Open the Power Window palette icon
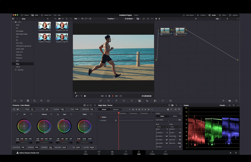Image resolution: width=251 pixels, height=162 pixels. click(x=124, y=101)
